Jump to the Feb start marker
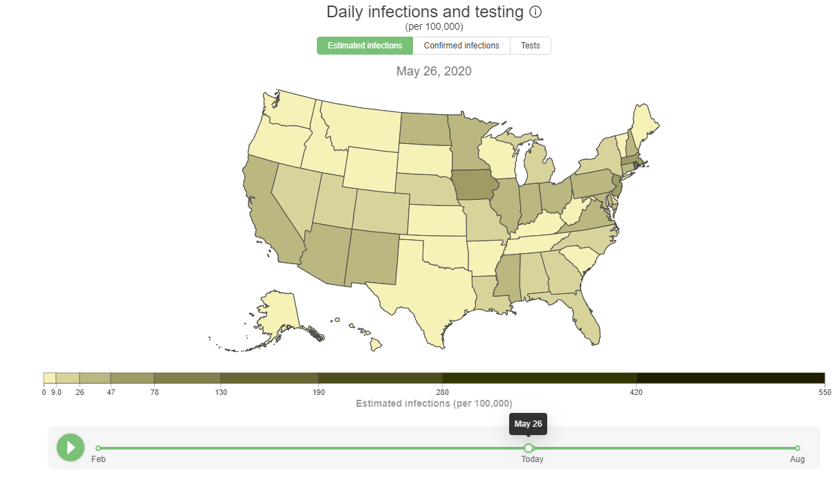The image size is (835, 480). (x=98, y=448)
